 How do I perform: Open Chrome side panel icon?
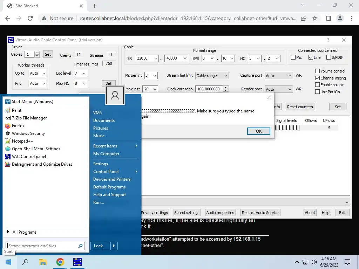(329, 18)
